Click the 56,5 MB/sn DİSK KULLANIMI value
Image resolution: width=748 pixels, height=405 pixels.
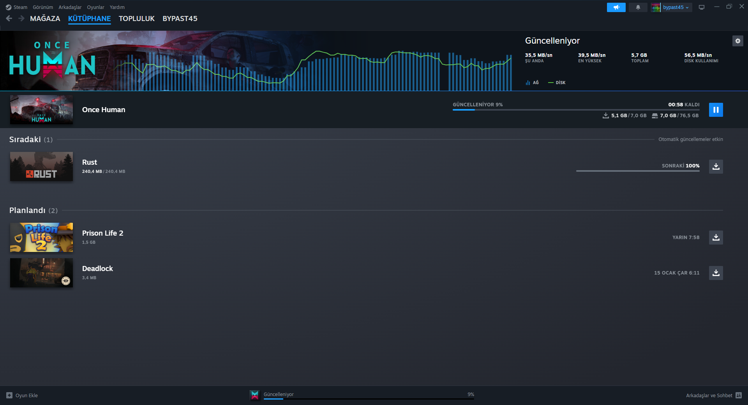pyautogui.click(x=701, y=58)
